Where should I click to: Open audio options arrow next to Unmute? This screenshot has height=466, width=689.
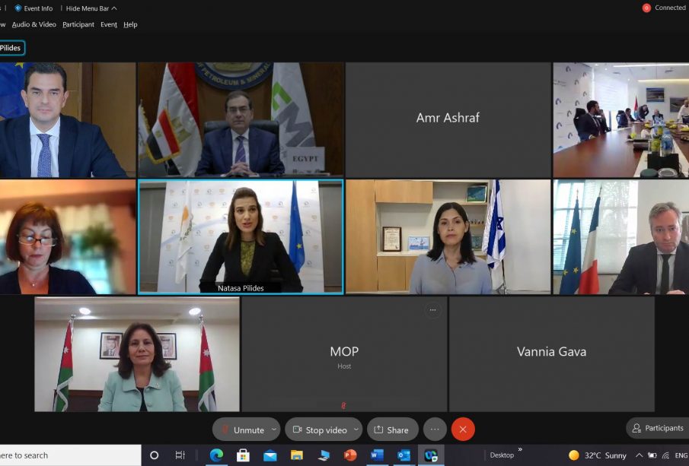[273, 430]
